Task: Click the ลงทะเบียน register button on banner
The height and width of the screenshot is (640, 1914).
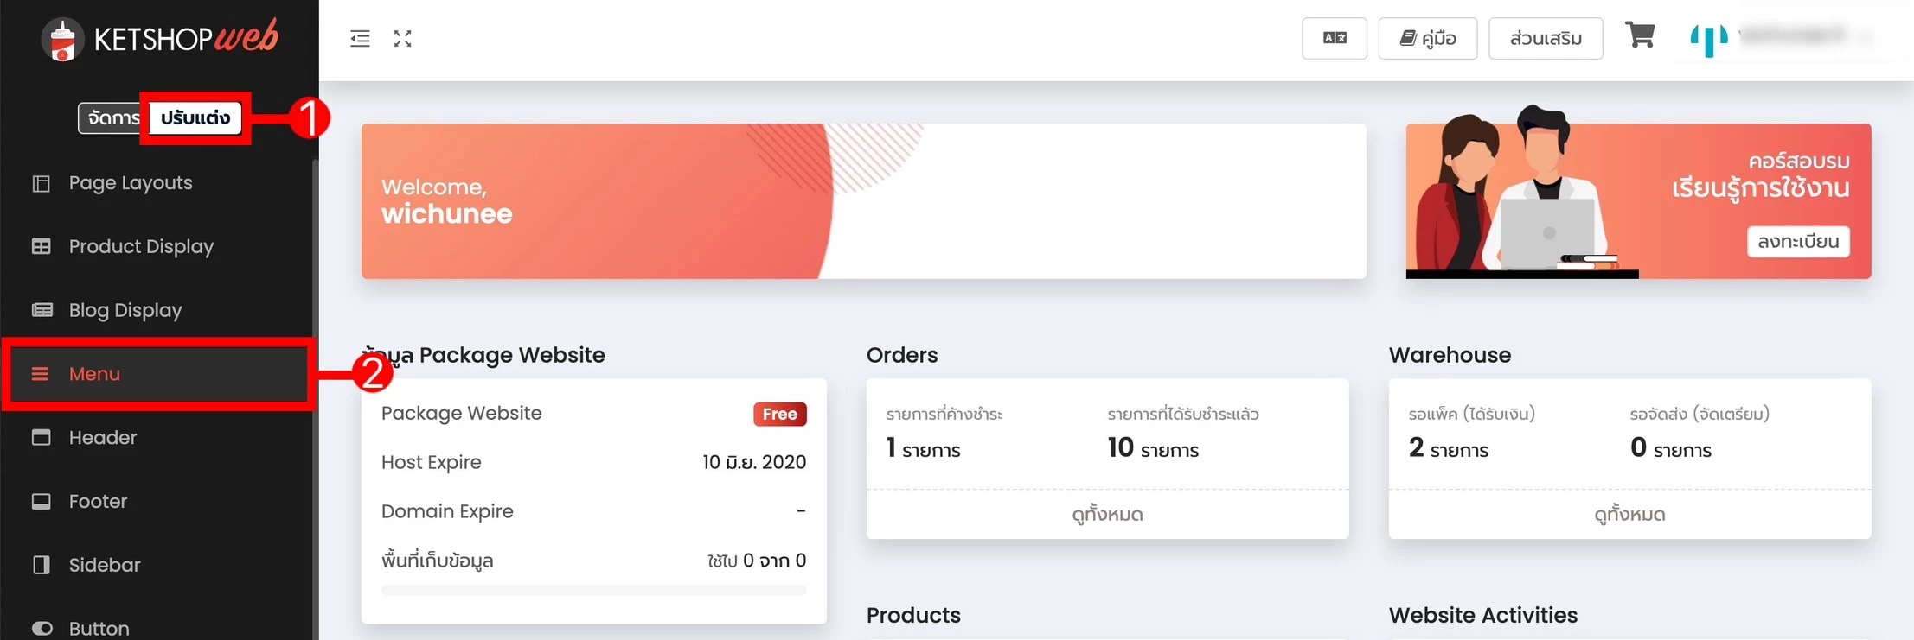Action: coord(1798,241)
